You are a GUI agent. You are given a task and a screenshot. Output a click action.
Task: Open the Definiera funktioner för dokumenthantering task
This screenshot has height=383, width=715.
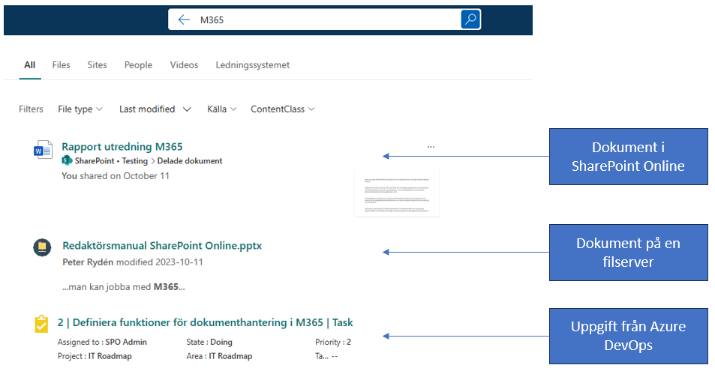tap(206, 322)
